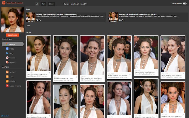
Task: Select the 1688 EC engine
Action: [13, 77]
